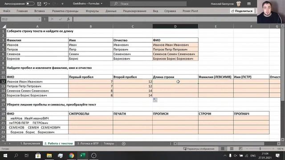This screenshot has width=285, height=160.
Task: Click the Cancel X formula bar icon
Action: point(52,19)
